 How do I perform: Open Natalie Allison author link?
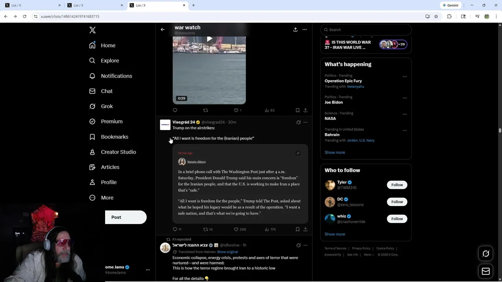pos(196,162)
